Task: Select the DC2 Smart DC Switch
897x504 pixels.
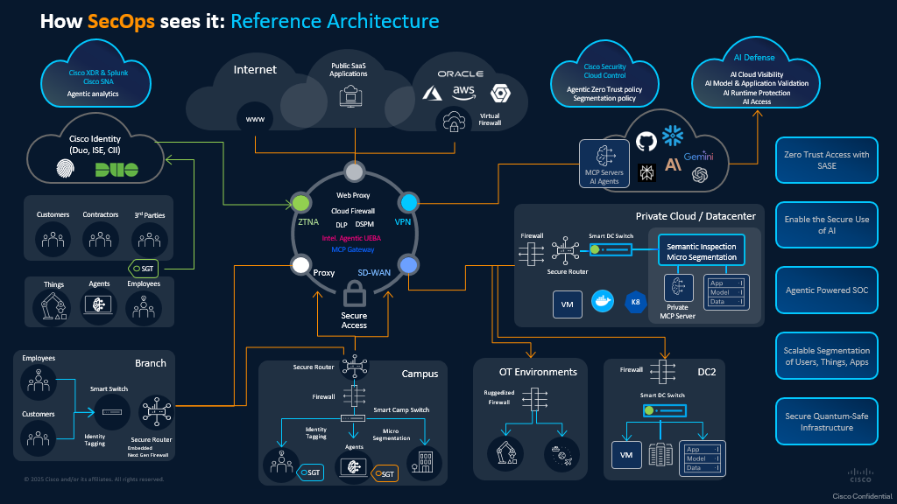Action: pyautogui.click(x=664, y=410)
